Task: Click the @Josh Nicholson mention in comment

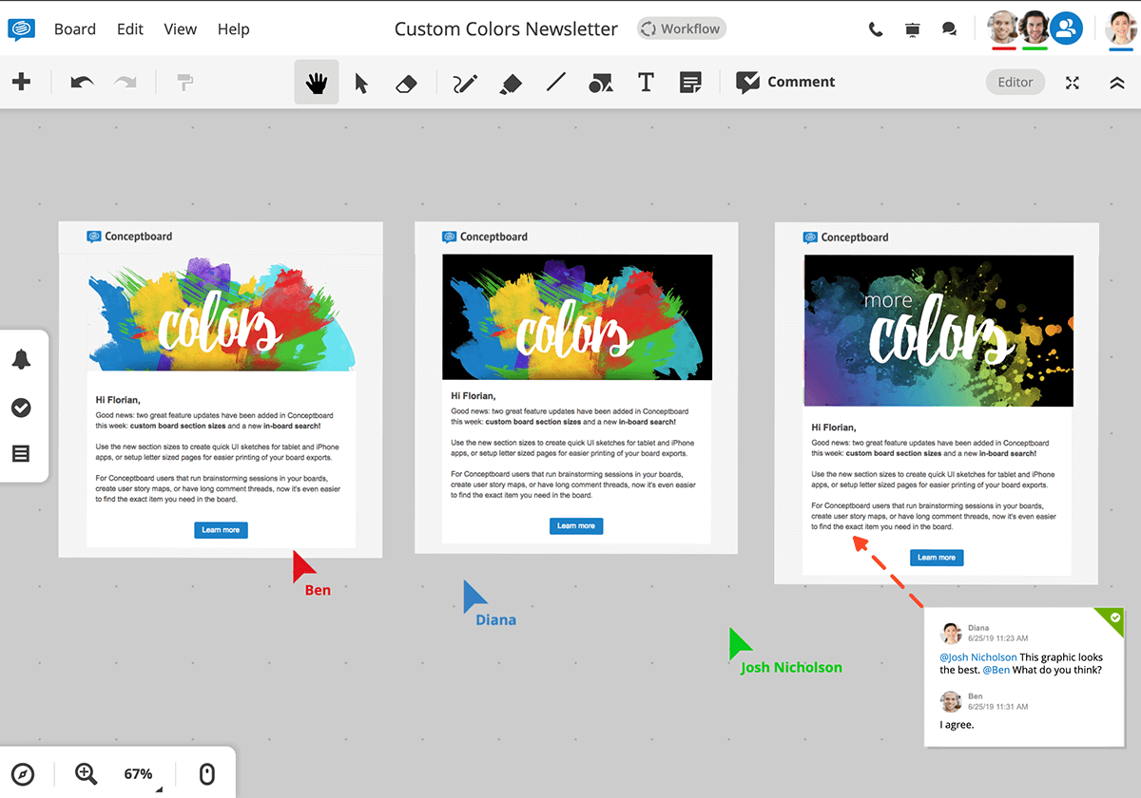Action: [x=978, y=657]
